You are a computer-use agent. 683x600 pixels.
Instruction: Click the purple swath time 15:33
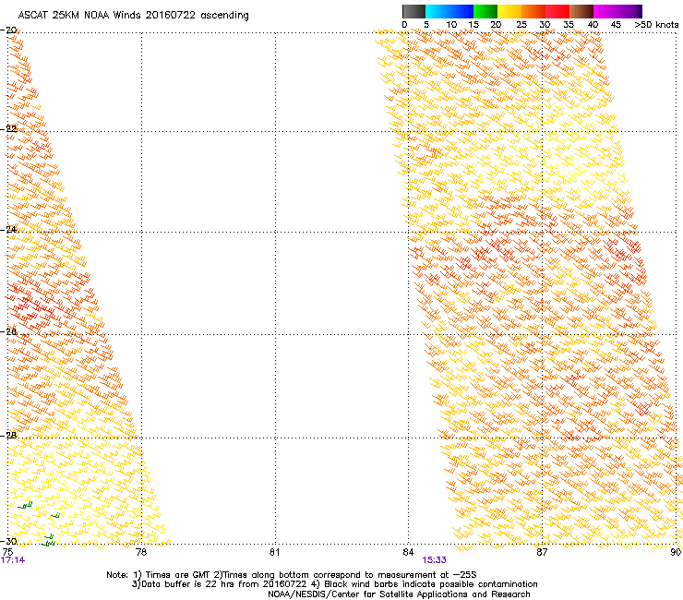click(435, 560)
